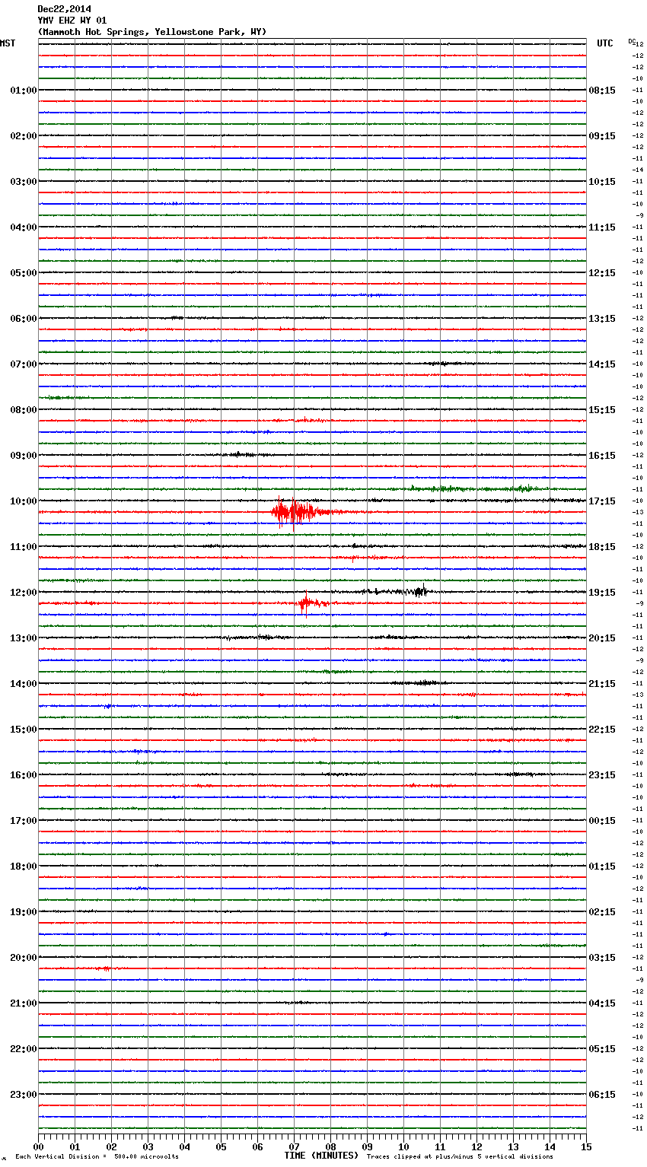Click the 500.00 microvolts vertical division note
The width and height of the screenshot is (647, 1167).
click(x=97, y=1157)
